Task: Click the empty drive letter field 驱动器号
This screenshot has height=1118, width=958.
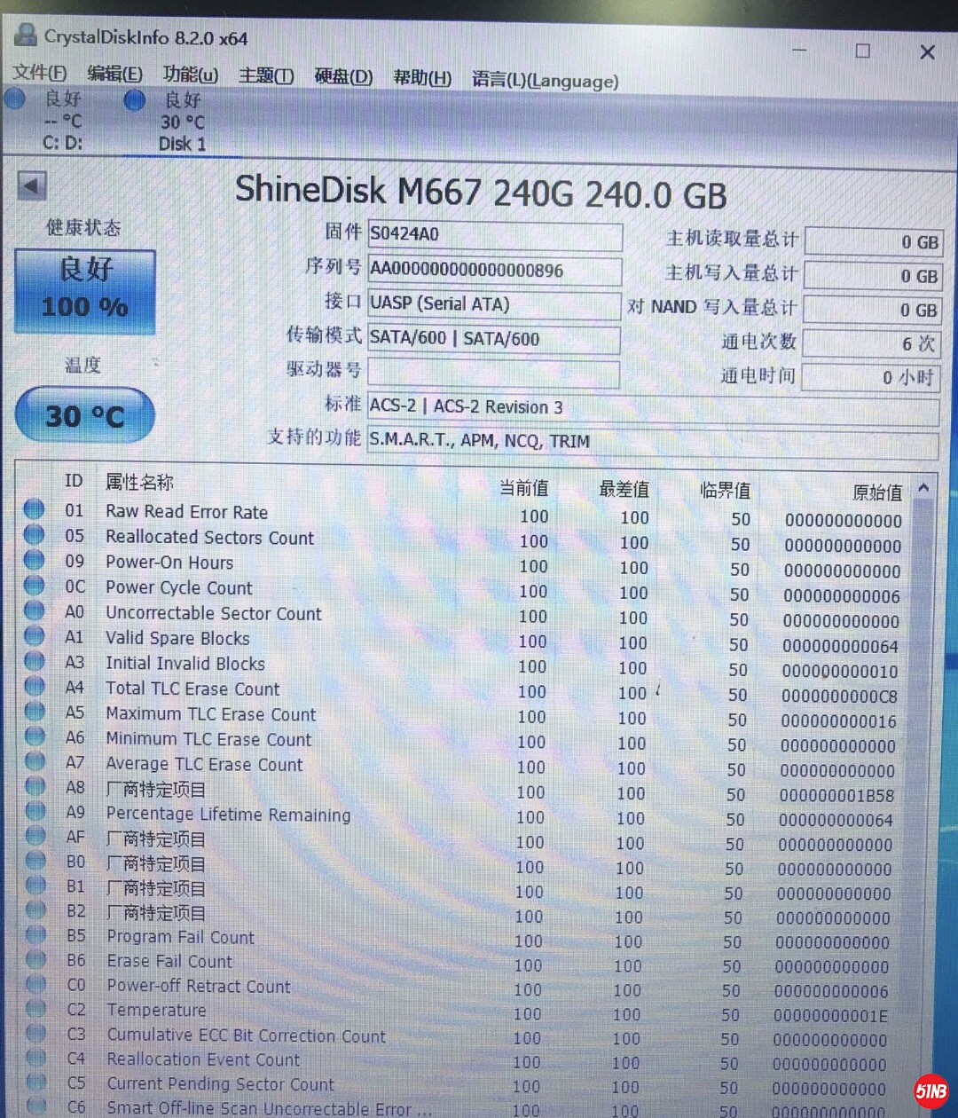Action: click(493, 373)
